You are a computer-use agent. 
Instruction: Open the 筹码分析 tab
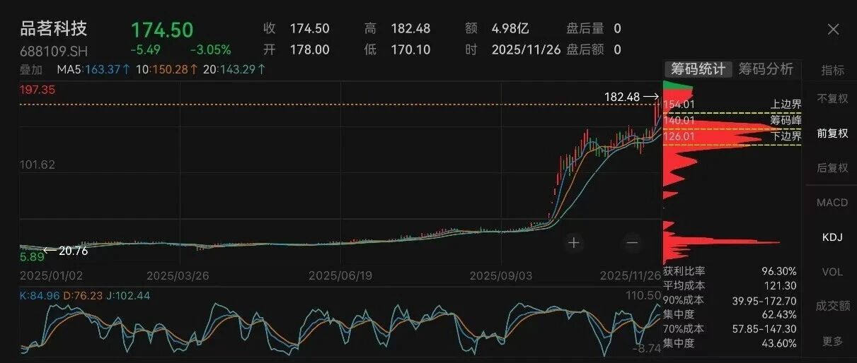tap(766, 69)
